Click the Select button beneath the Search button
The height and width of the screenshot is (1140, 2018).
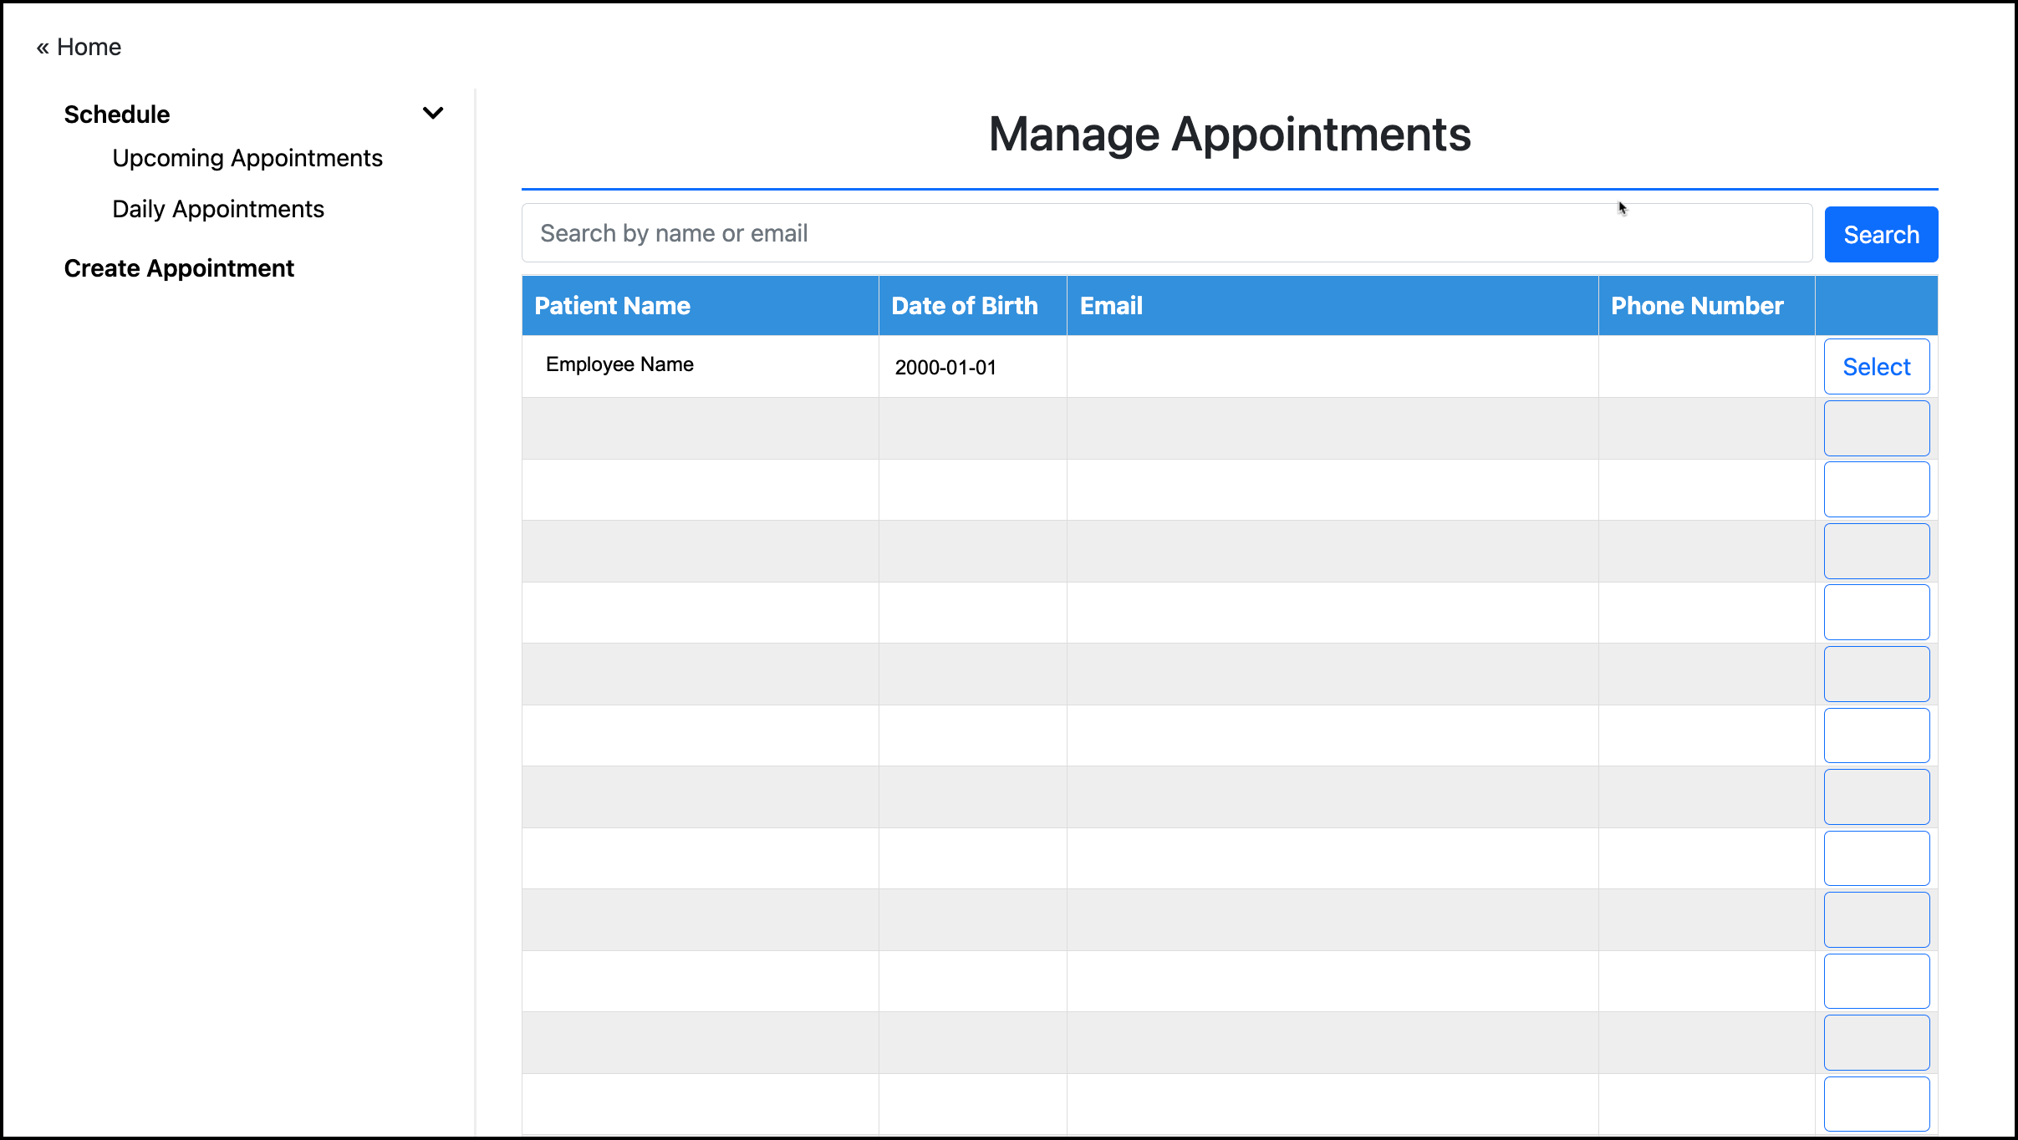(1876, 366)
